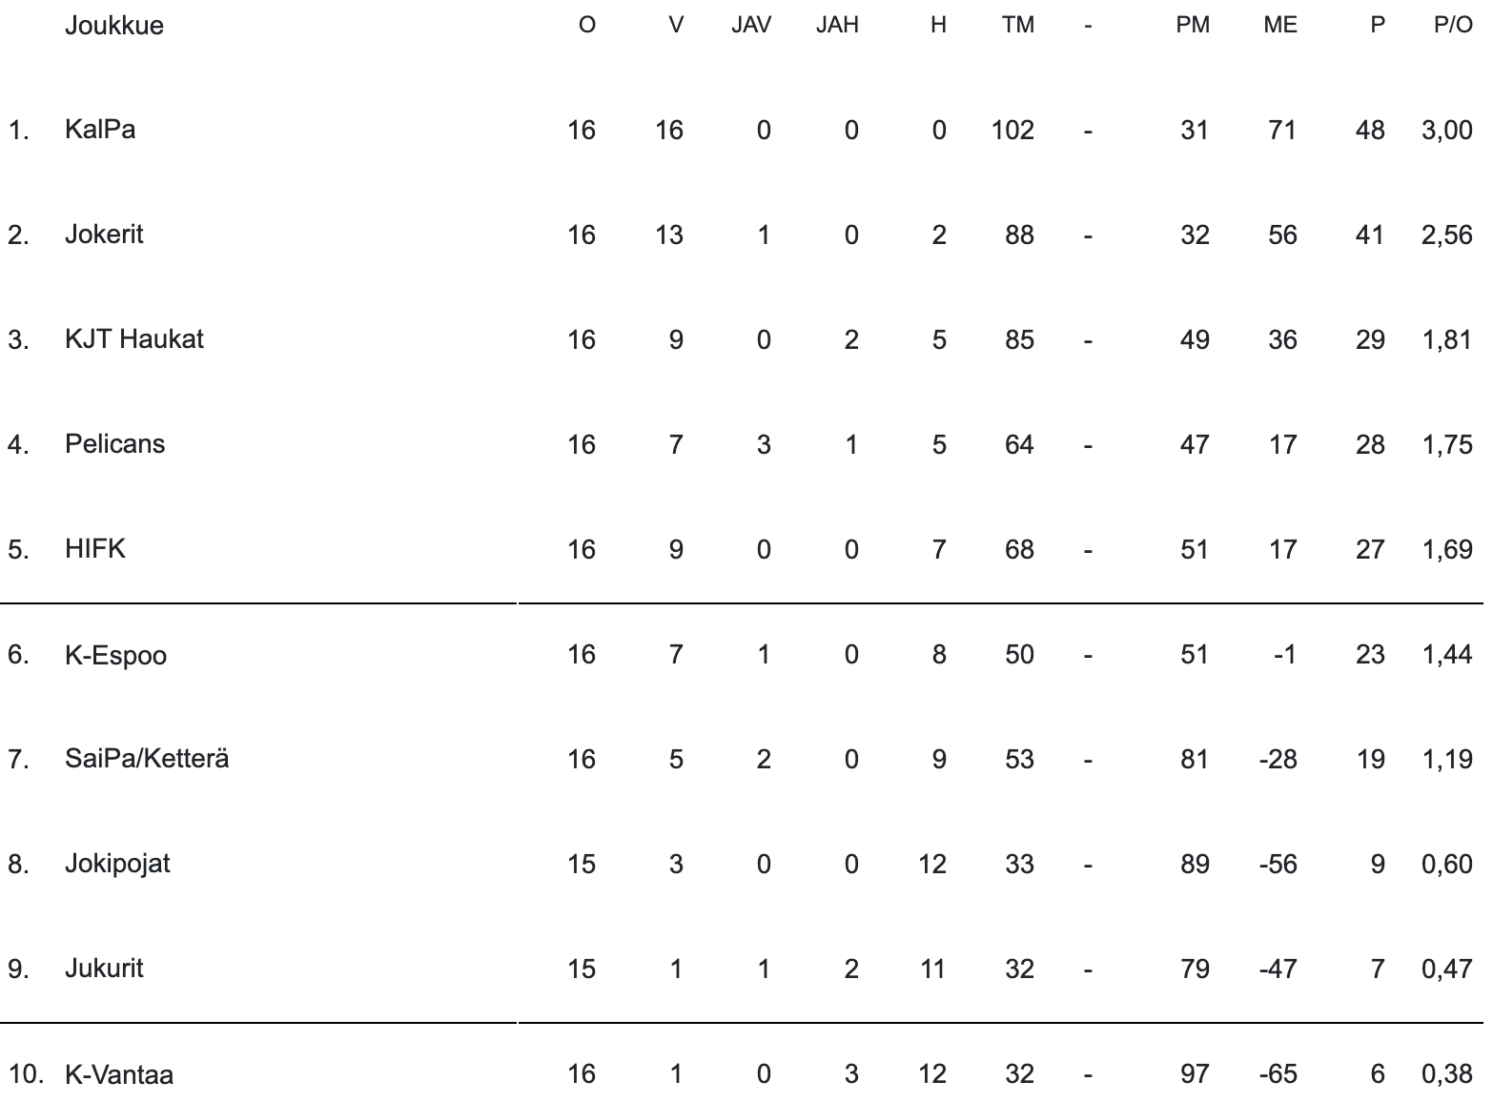
Task: Click the Pelicans team name
Action: tap(114, 444)
